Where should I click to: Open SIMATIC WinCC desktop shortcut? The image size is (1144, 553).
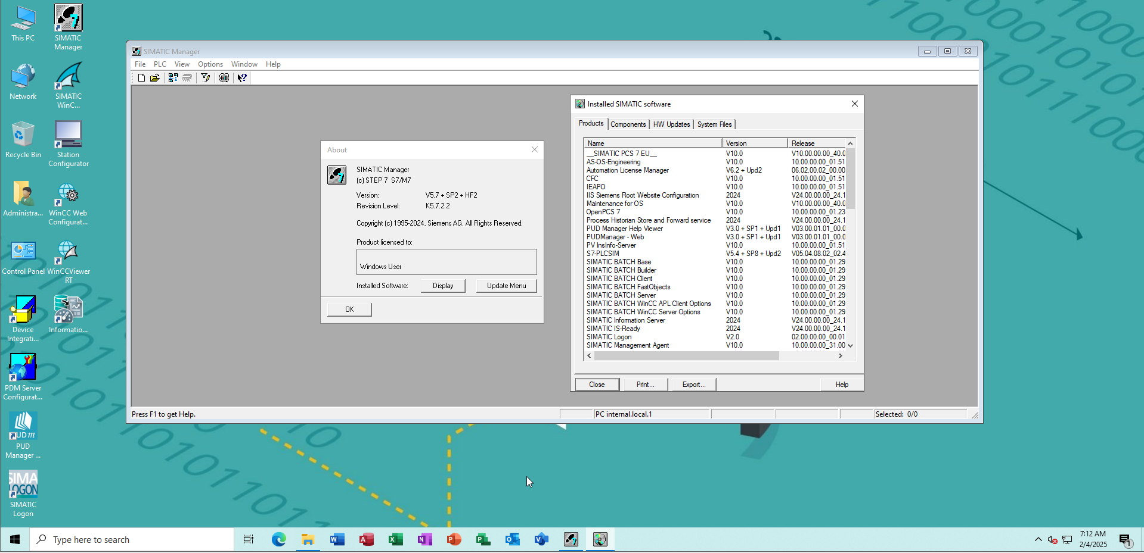coord(69,85)
